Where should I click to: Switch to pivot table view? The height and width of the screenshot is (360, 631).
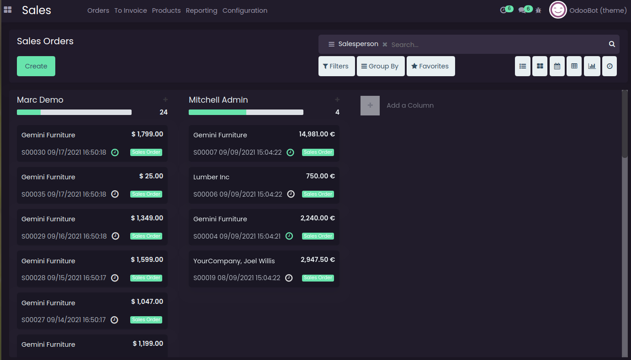(574, 66)
